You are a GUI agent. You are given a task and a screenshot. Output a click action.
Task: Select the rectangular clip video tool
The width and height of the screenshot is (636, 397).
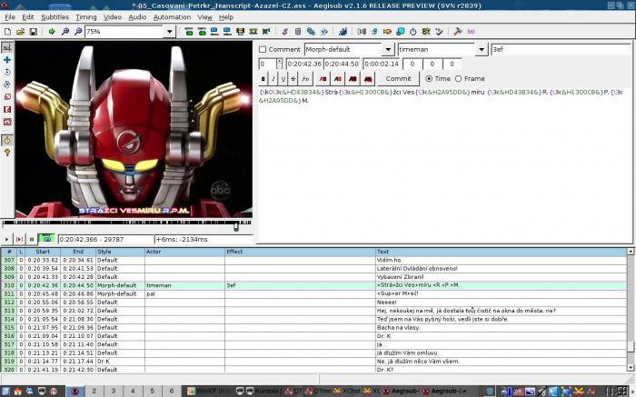coord(7,110)
